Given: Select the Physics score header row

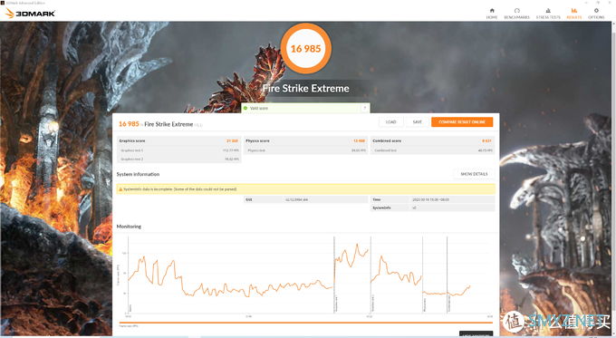Looking at the screenshot, I should click(305, 140).
